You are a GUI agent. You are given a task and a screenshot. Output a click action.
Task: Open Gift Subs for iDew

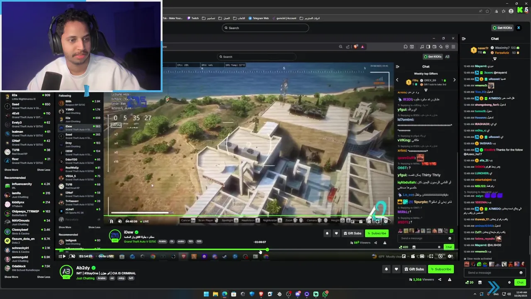tap(353, 233)
